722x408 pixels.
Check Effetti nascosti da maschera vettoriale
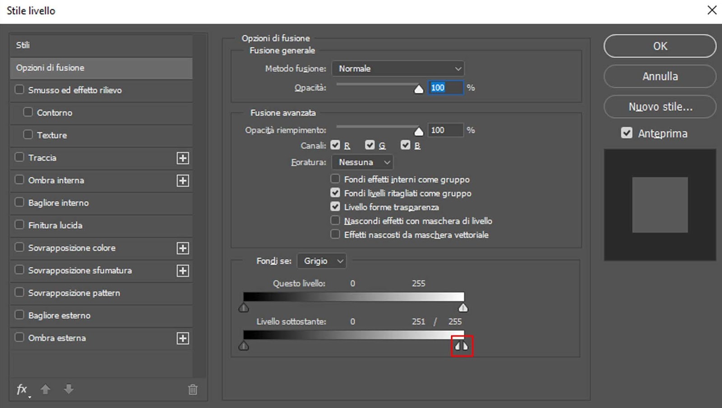click(335, 234)
